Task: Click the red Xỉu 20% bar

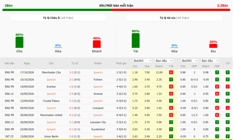Action: [213, 46]
